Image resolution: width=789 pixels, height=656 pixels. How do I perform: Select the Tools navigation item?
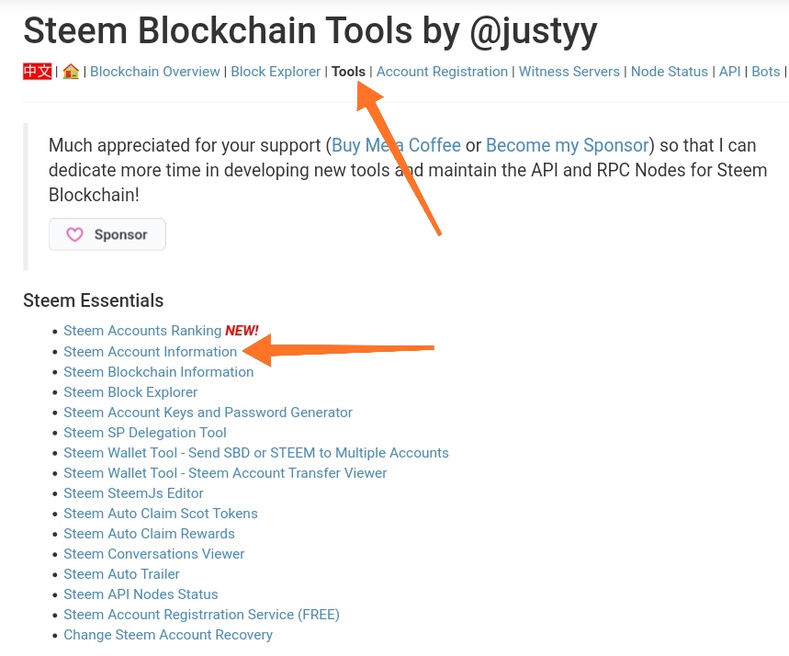[x=348, y=72]
